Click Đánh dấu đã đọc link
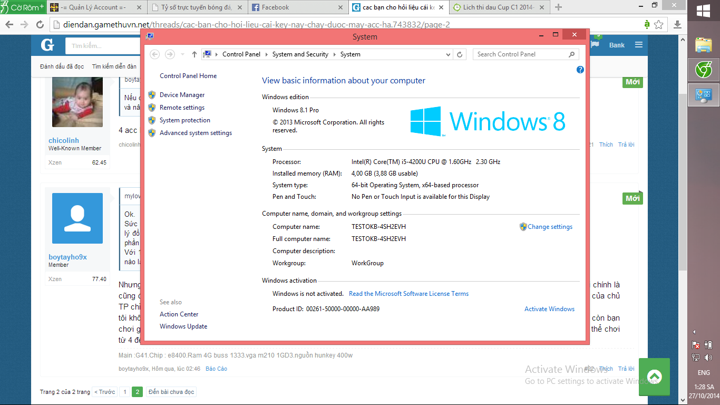Screen dimensions: 720x405 tap(62, 66)
